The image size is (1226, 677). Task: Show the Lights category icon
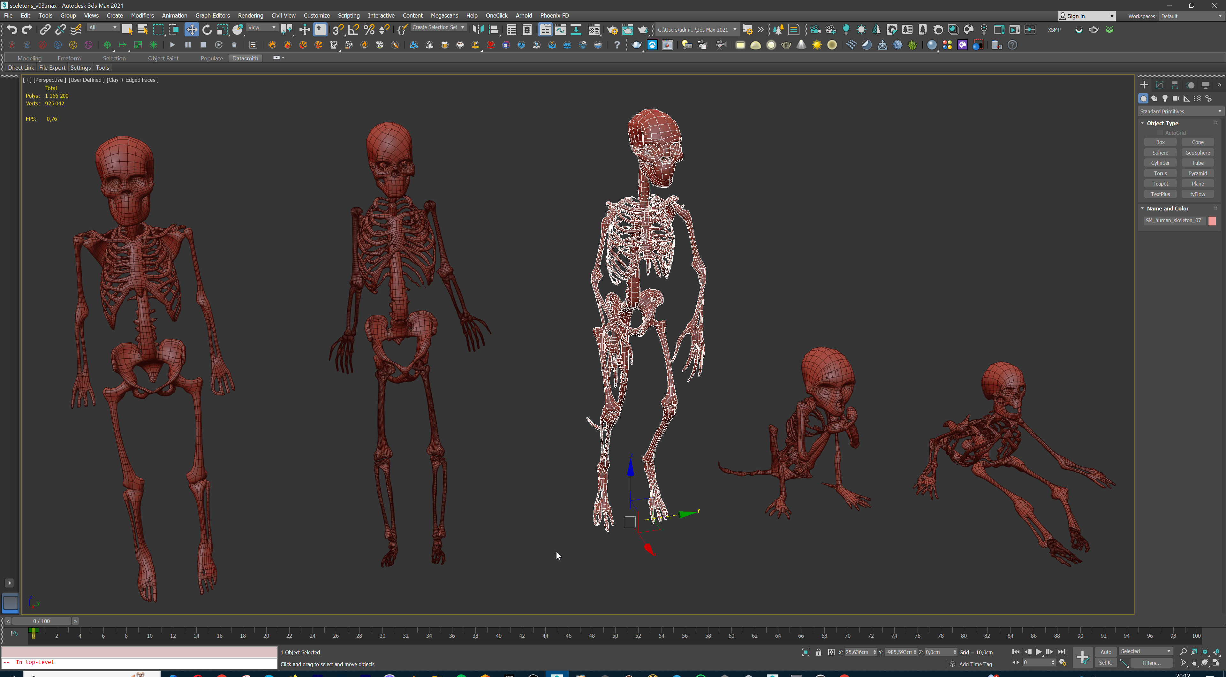[1165, 99]
